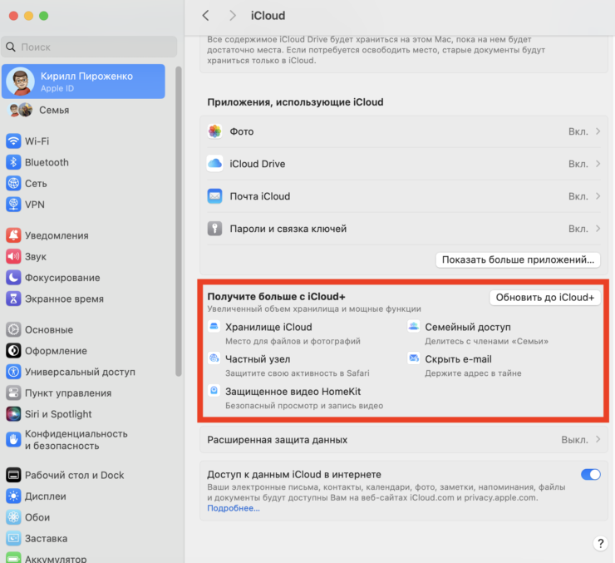
Task: Click the Почта iCloud envelope icon
Action: [214, 196]
